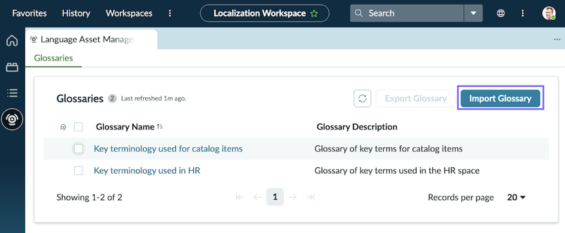Open the user avatar menu
The height and width of the screenshot is (233, 565).
[x=549, y=14]
